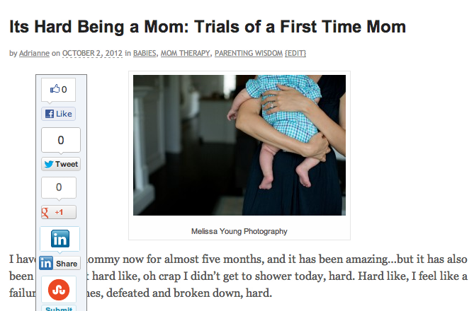Open author Adrianne's profile link
The width and height of the screenshot is (474, 311).
(x=33, y=53)
